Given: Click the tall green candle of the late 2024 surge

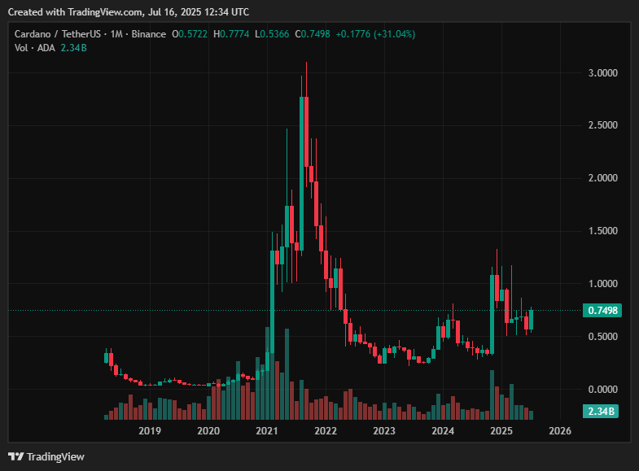Looking at the screenshot, I should pos(492,314).
